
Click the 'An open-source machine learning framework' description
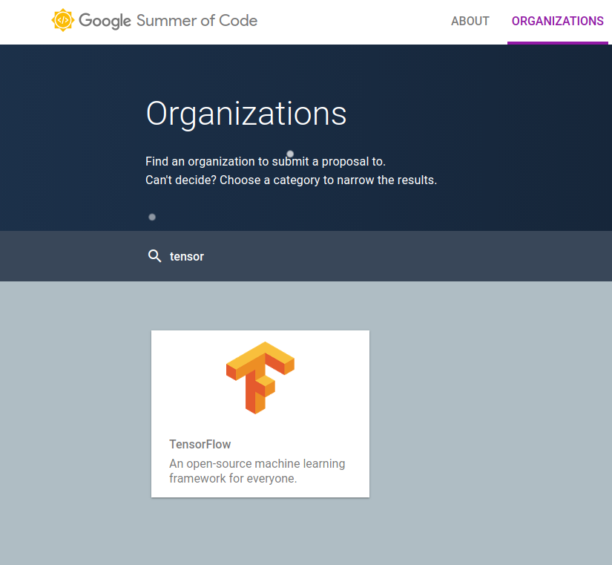point(257,471)
